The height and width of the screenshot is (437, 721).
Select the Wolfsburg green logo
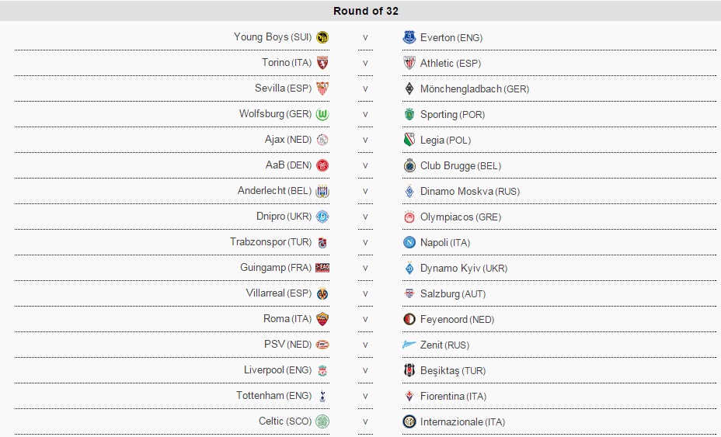pyautogui.click(x=322, y=114)
